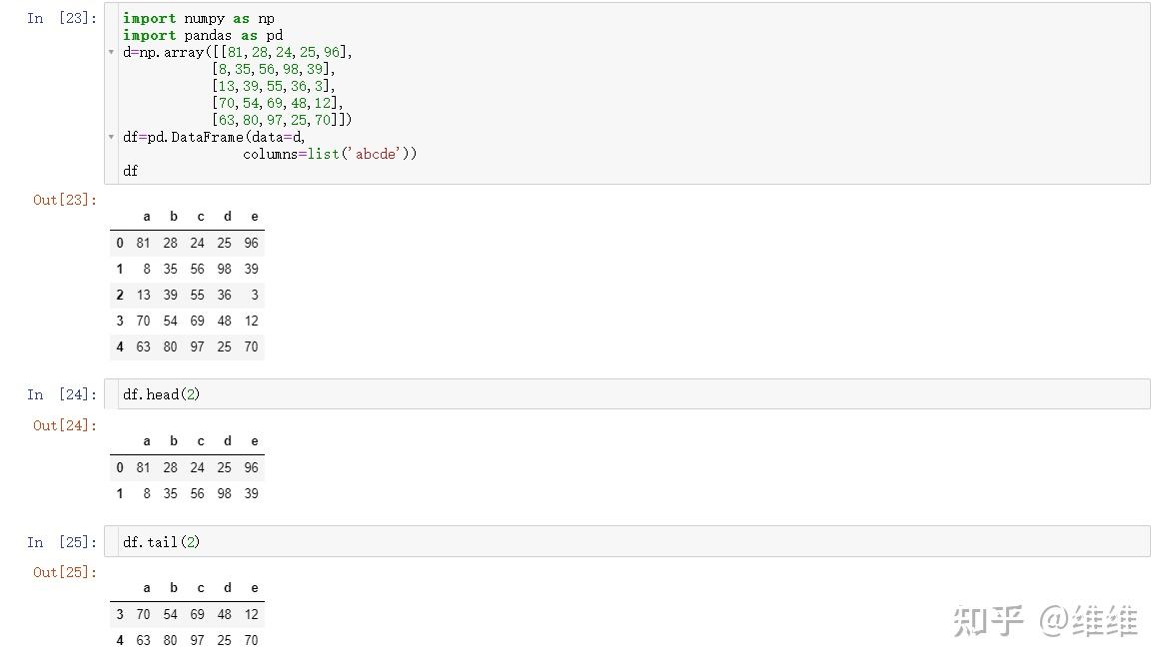
Task: Click column header c in Out[25] table
Action: pos(201,588)
